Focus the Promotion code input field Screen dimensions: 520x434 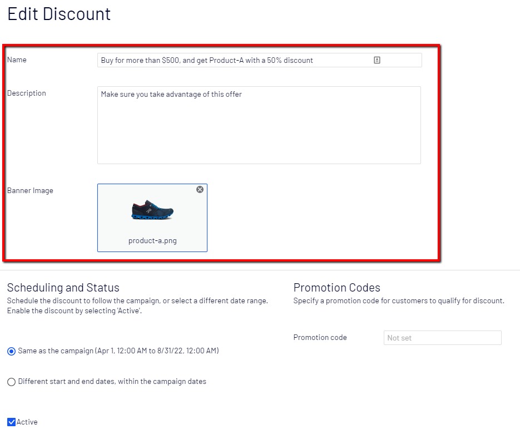click(x=442, y=338)
